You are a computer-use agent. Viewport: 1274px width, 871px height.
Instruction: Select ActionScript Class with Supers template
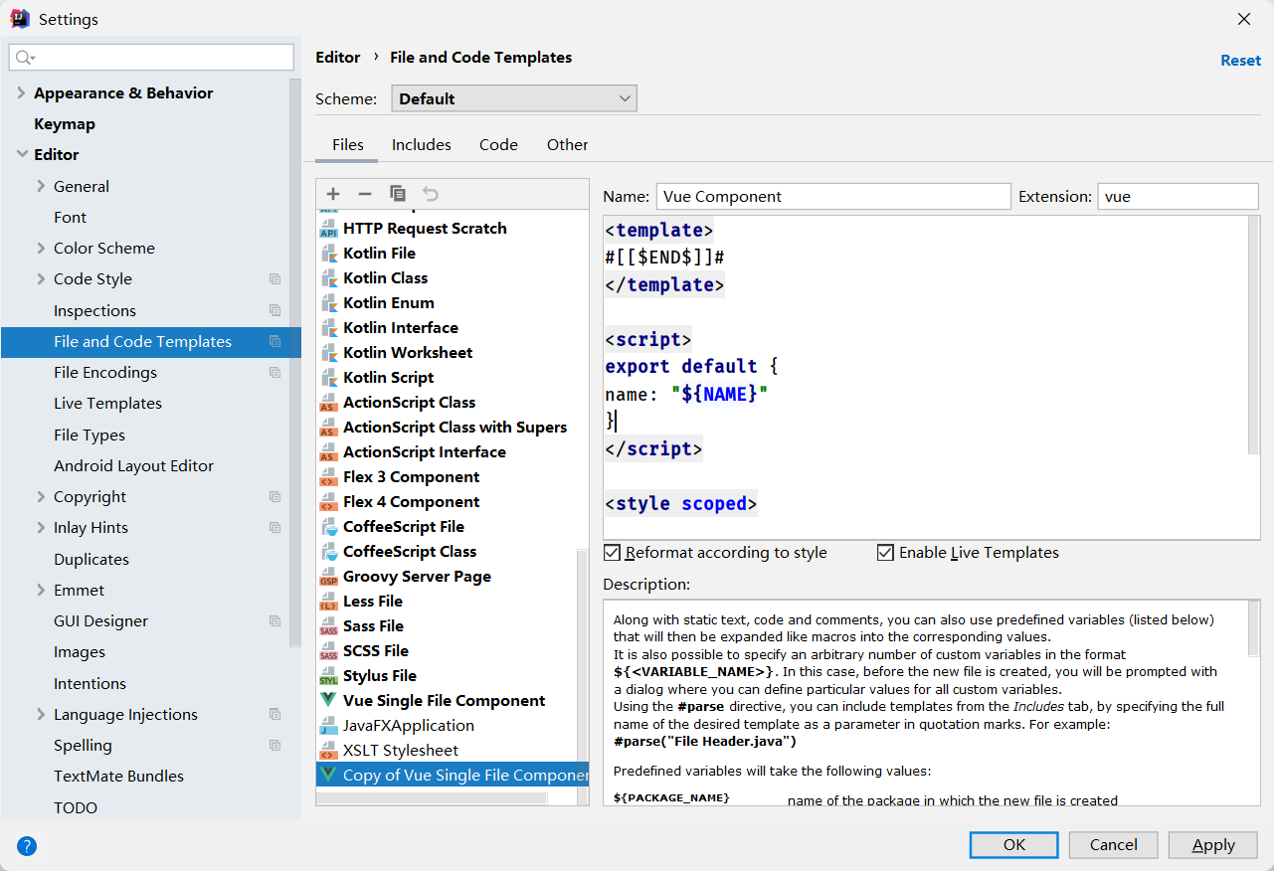click(455, 428)
